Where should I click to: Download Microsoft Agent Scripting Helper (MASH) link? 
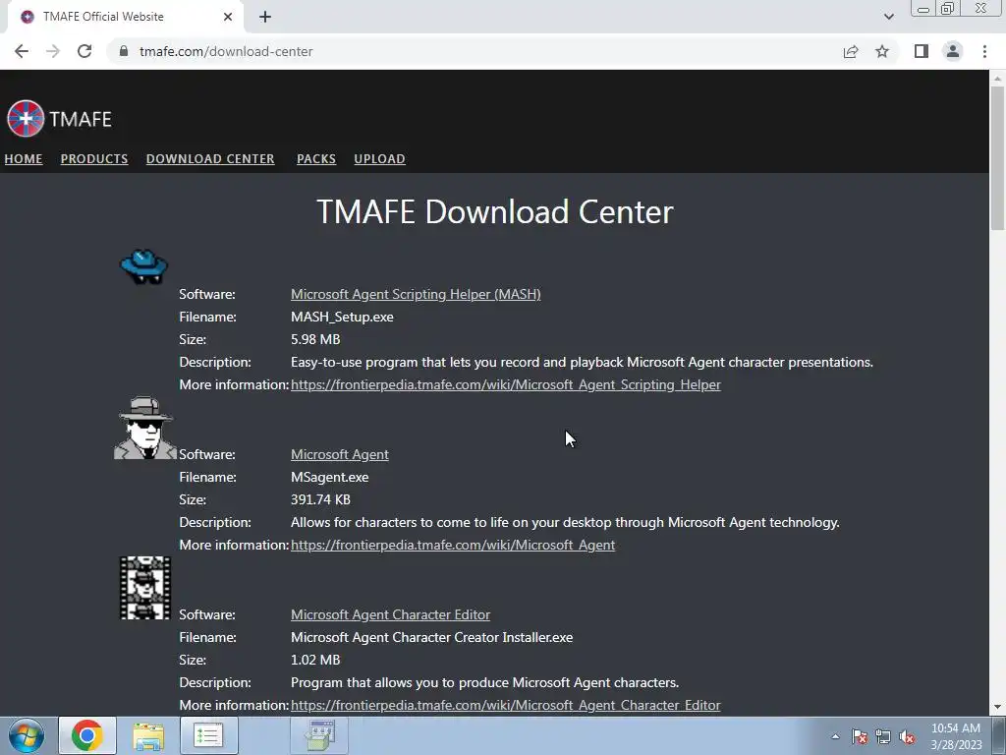(x=416, y=294)
